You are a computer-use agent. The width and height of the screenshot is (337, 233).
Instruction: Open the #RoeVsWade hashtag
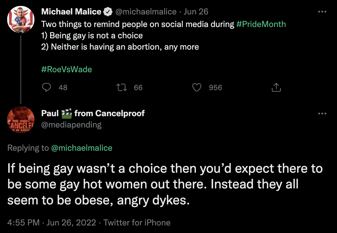click(67, 69)
